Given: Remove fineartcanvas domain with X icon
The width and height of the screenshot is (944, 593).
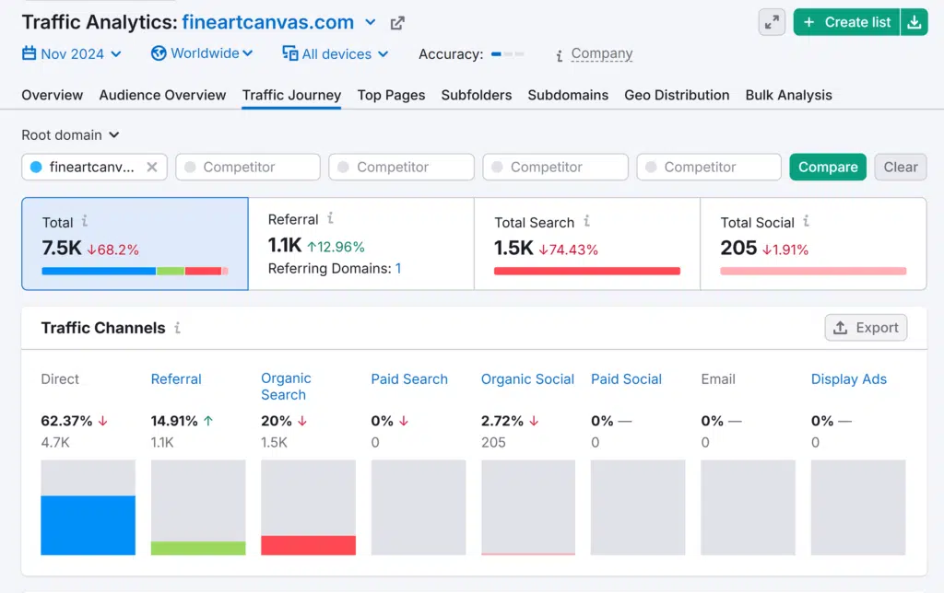Looking at the screenshot, I should tap(152, 167).
